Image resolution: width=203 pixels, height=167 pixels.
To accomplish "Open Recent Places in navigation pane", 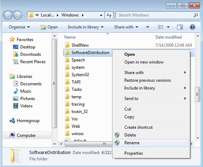I will click(29, 62).
